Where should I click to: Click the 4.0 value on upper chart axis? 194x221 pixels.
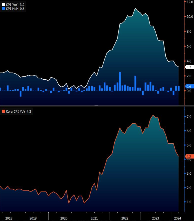tap(189, 61)
